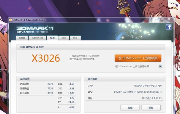
Task: Click the GT4 value 8.42
Action: coord(72,98)
